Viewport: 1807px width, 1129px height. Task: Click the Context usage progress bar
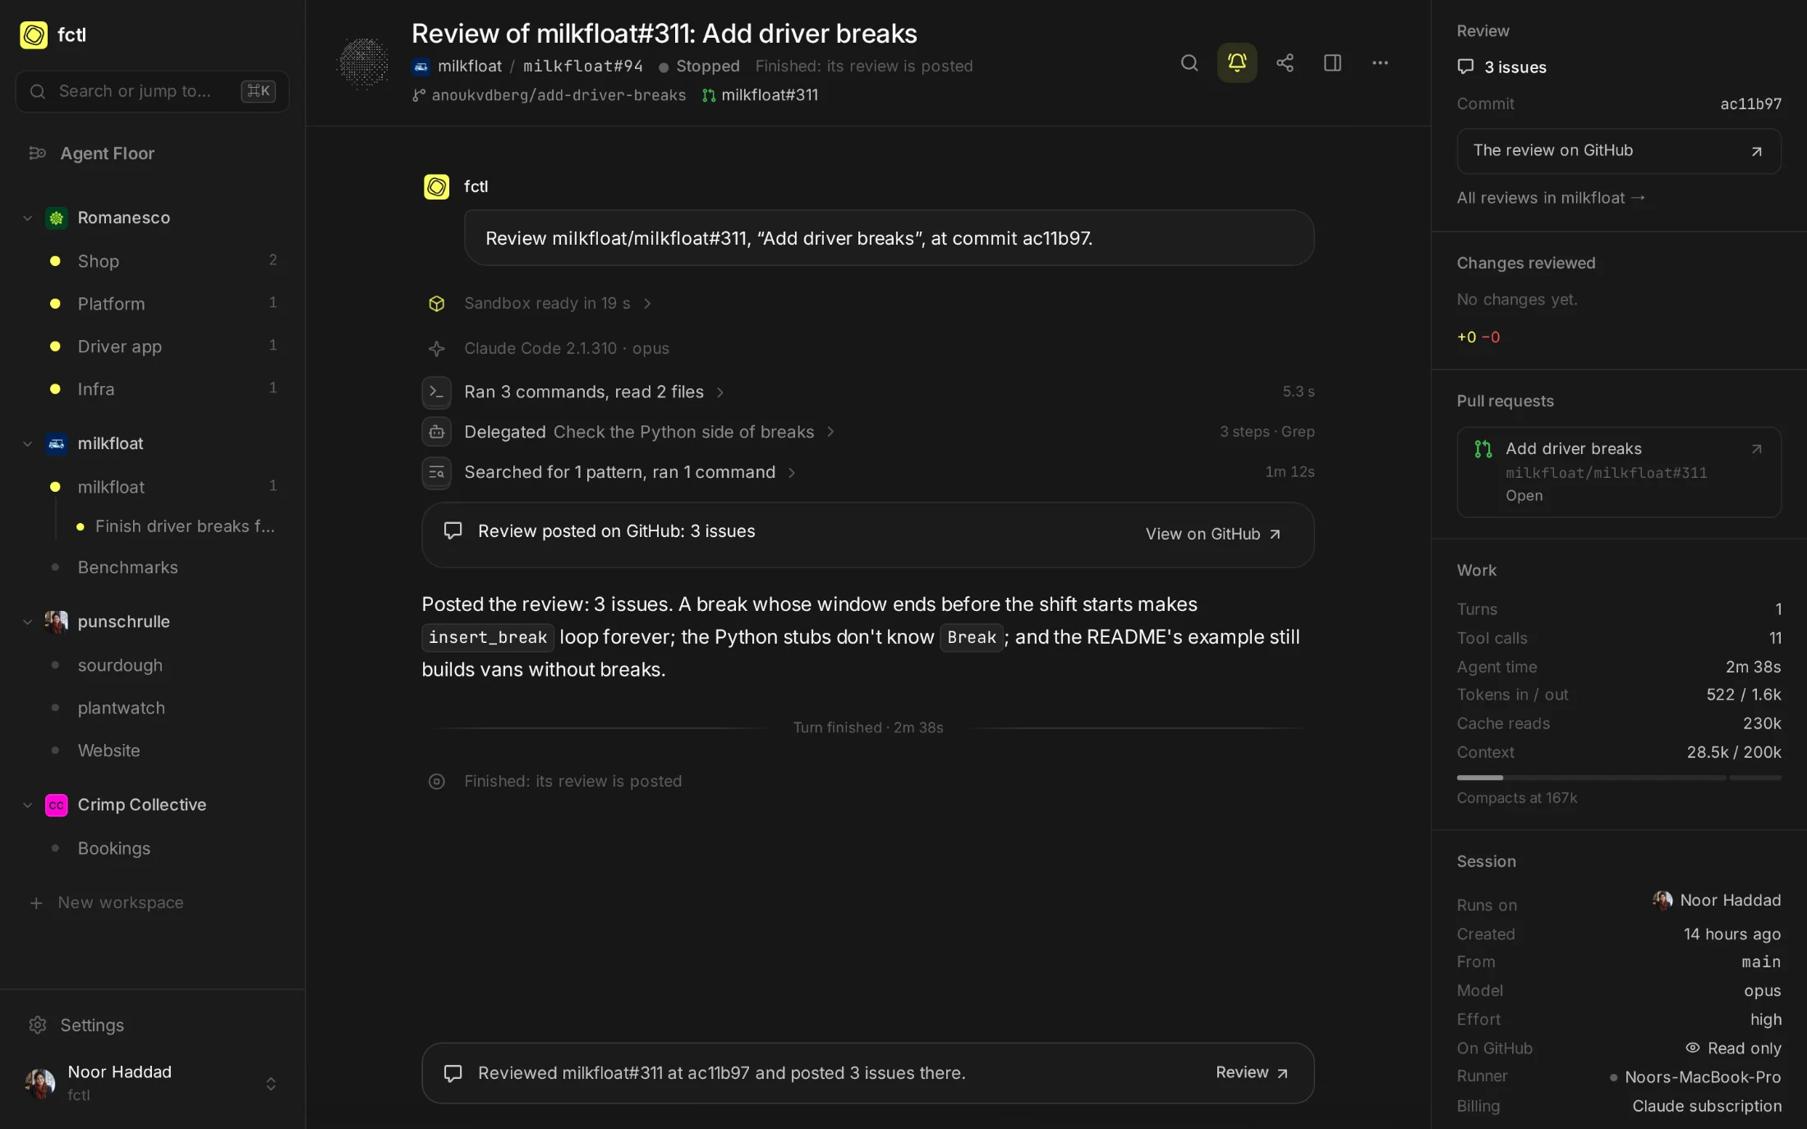[1618, 778]
